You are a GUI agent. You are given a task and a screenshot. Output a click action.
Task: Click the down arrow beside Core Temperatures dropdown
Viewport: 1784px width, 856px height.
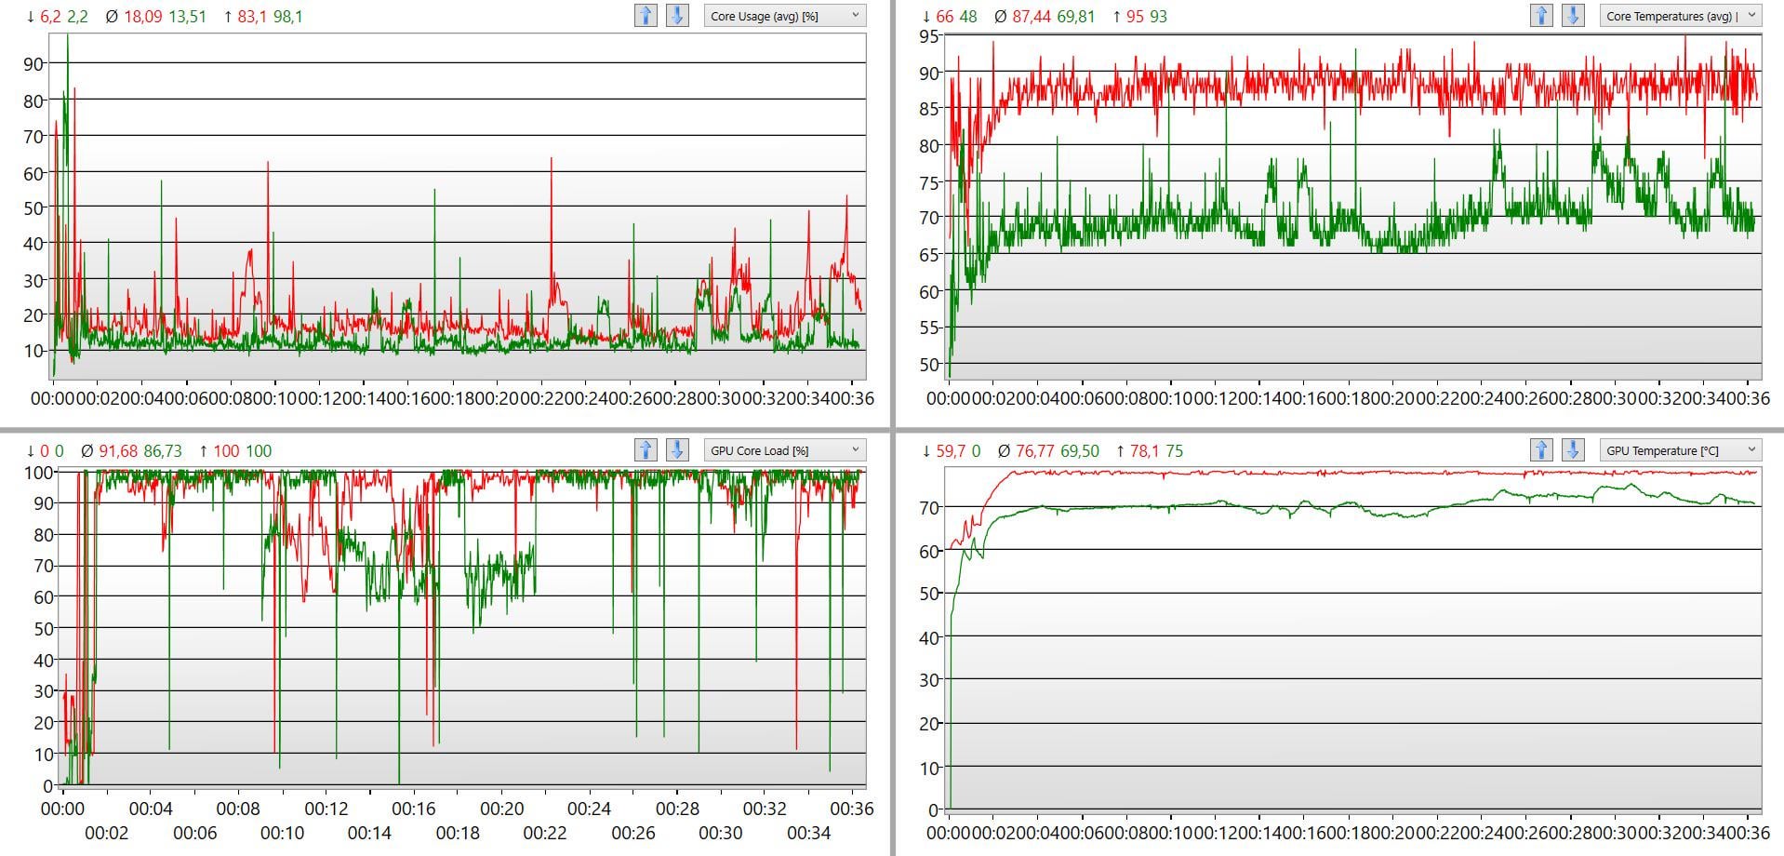click(1572, 15)
